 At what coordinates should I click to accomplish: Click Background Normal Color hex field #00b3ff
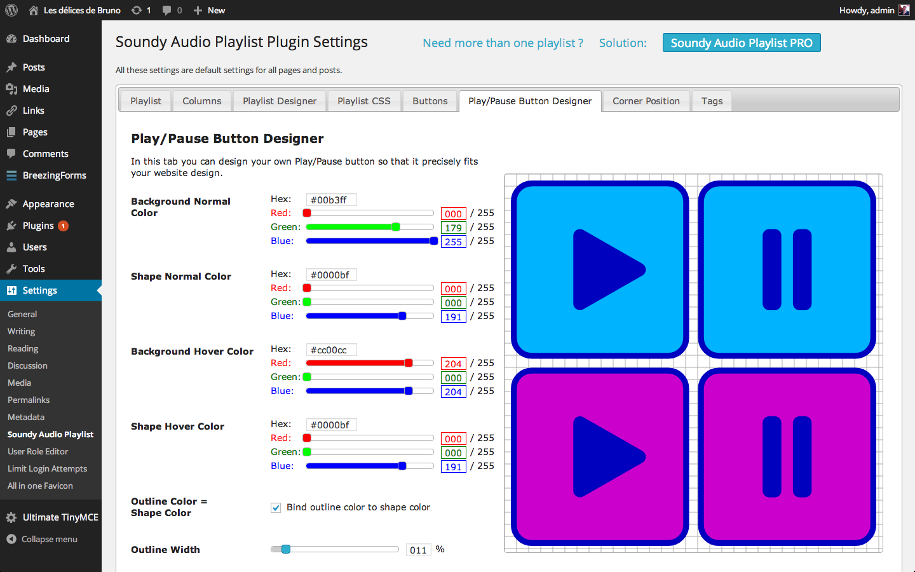coord(331,200)
